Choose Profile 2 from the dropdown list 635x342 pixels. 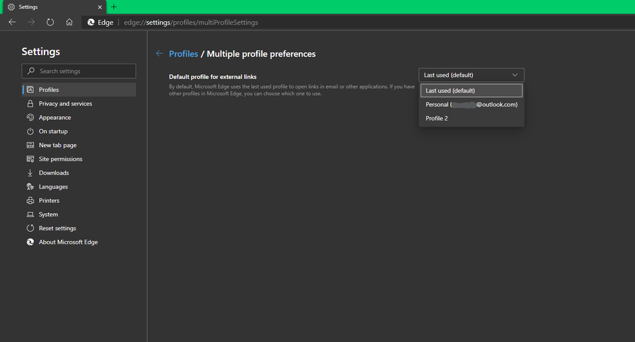tap(472, 119)
